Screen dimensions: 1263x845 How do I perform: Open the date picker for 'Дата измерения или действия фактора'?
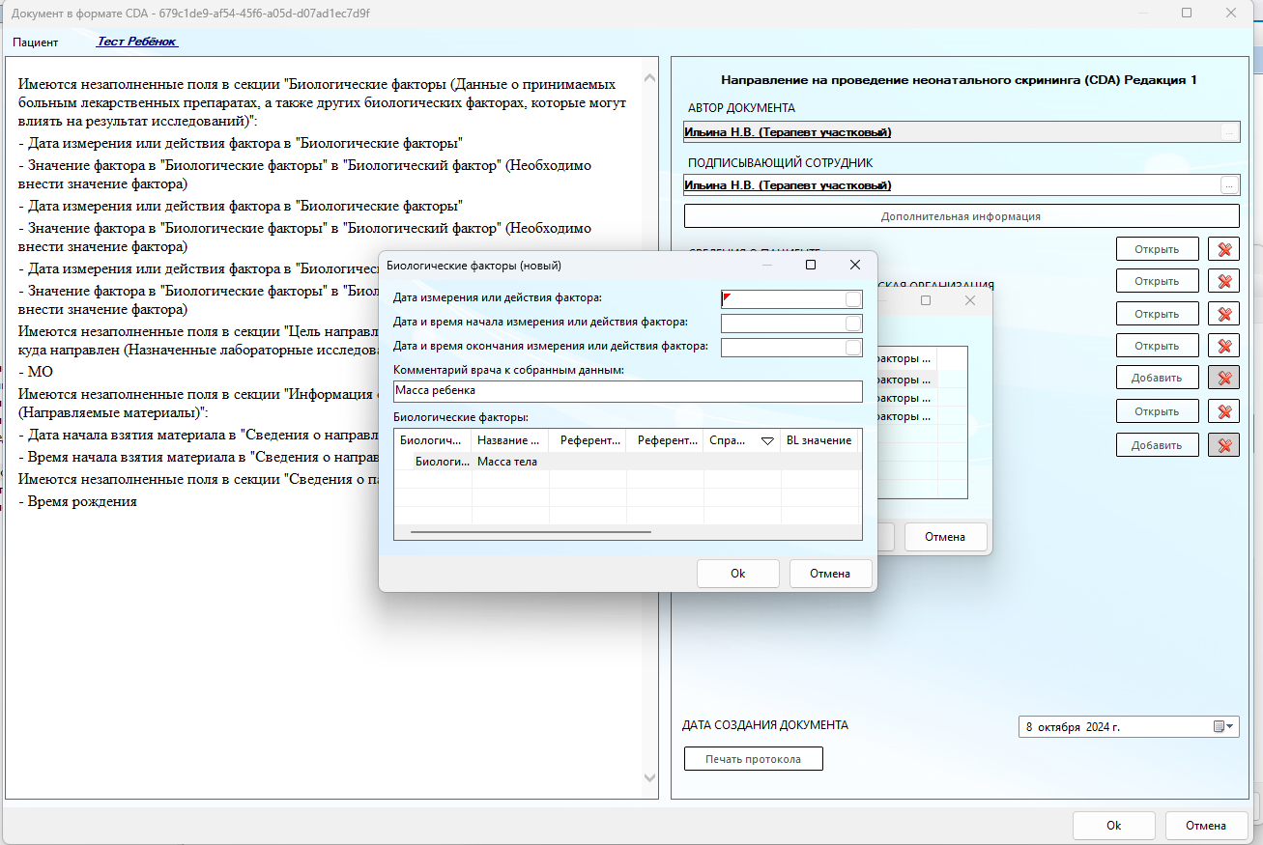[852, 299]
